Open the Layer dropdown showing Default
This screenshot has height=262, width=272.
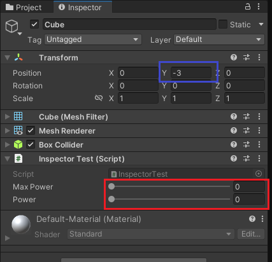[219, 39]
